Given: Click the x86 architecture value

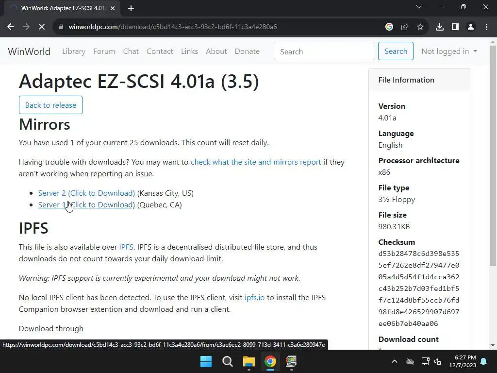Looking at the screenshot, I should (x=384, y=172).
